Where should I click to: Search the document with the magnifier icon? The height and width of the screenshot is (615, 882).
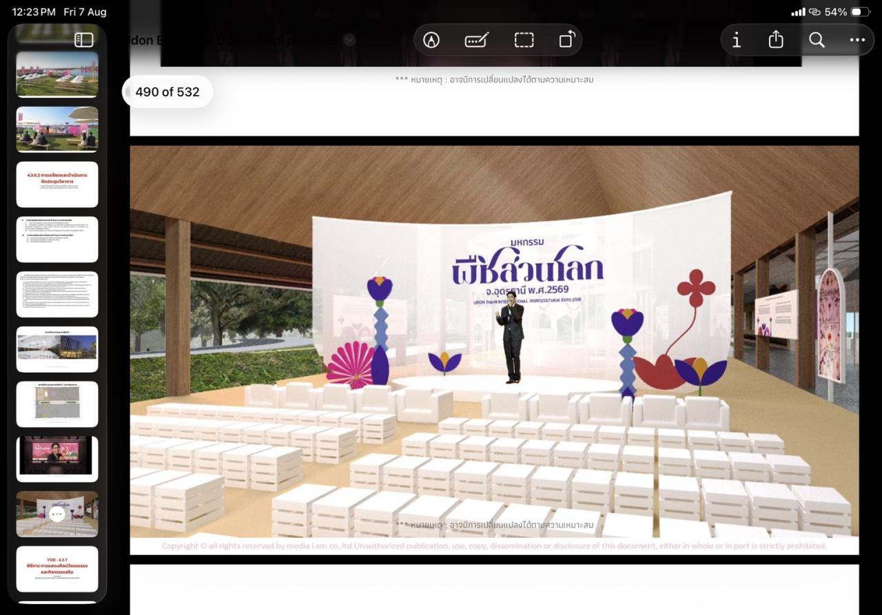click(817, 40)
